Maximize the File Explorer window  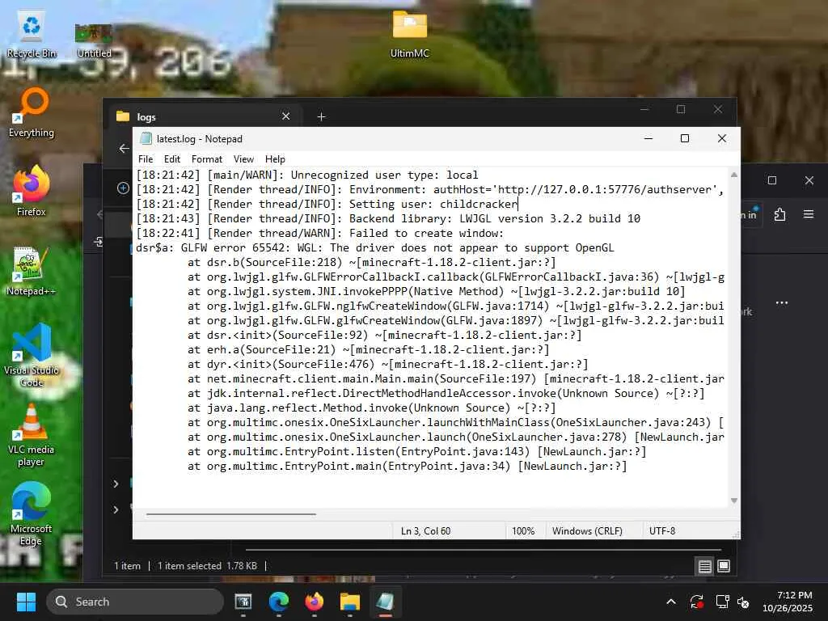pos(681,109)
